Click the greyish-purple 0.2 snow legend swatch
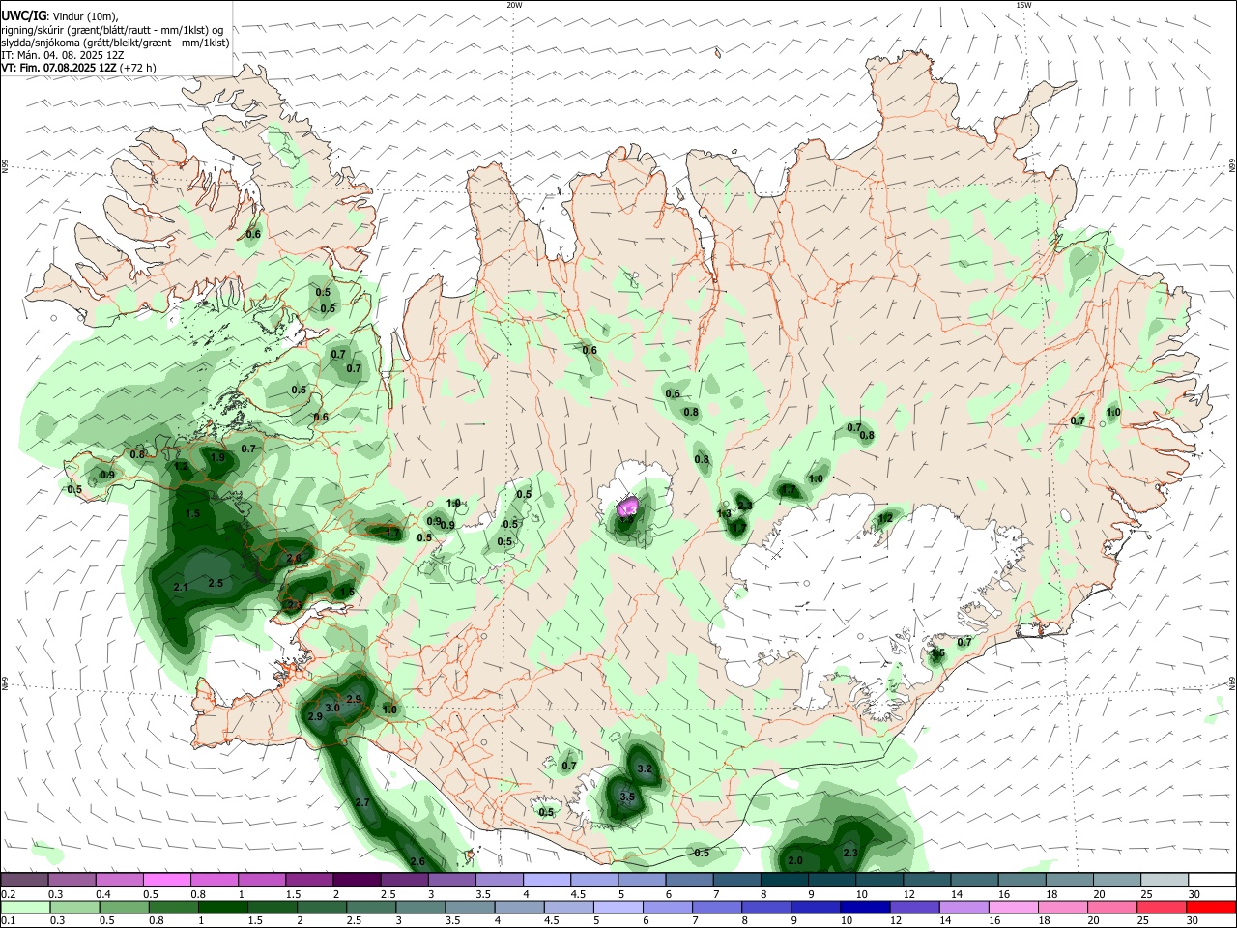The height and width of the screenshot is (928, 1237). point(24,881)
